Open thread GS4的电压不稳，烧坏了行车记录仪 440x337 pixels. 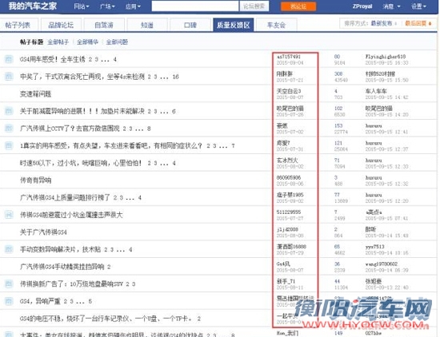tap(107, 319)
